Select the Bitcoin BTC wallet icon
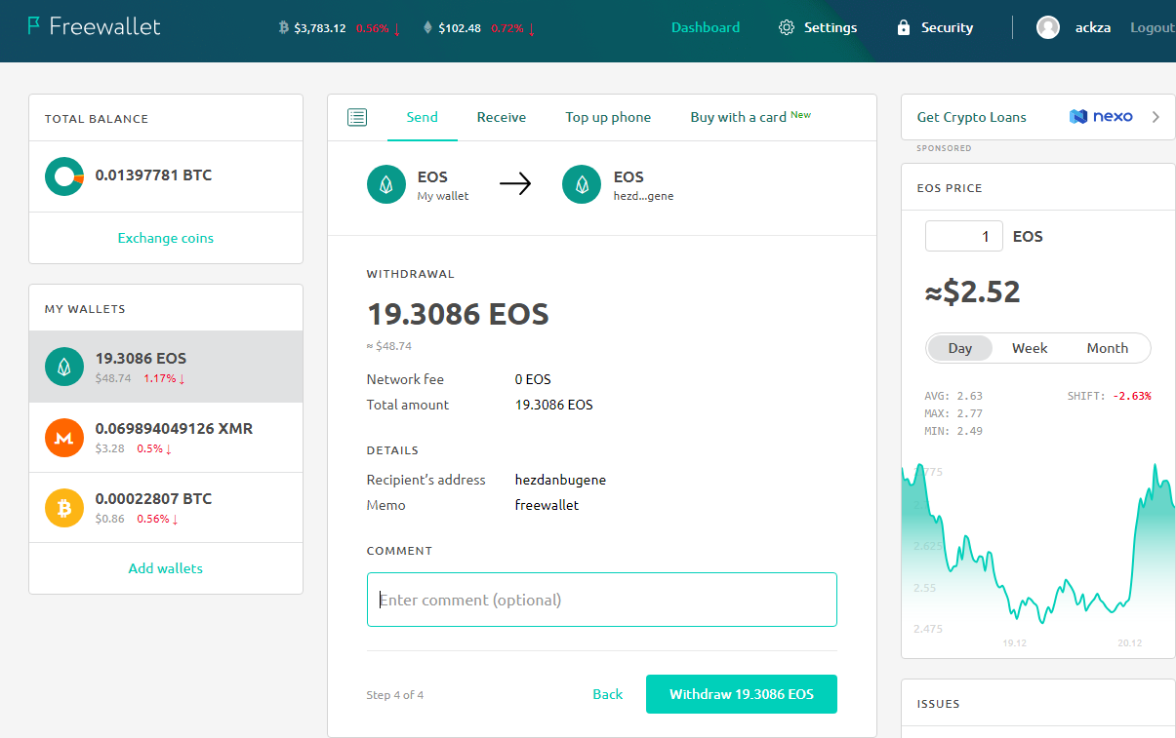Viewport: 1176px width, 738px height. point(64,507)
